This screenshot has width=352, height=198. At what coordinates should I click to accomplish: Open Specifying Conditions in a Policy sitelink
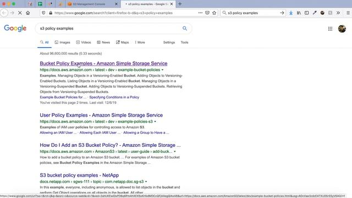pyautogui.click(x=114, y=97)
